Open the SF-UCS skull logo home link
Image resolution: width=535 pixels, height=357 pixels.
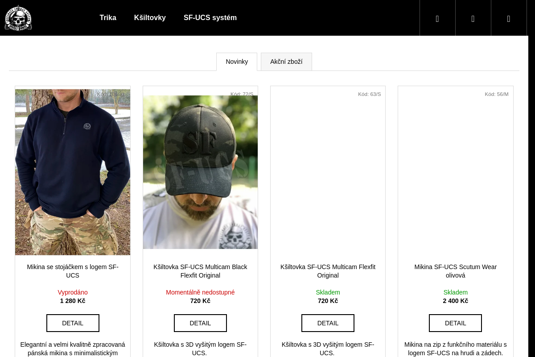coord(18,18)
